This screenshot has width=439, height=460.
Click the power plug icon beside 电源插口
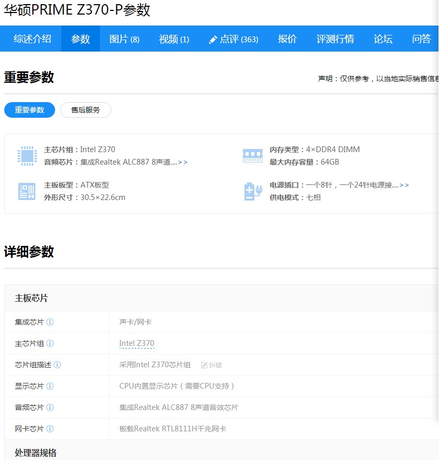[253, 191]
